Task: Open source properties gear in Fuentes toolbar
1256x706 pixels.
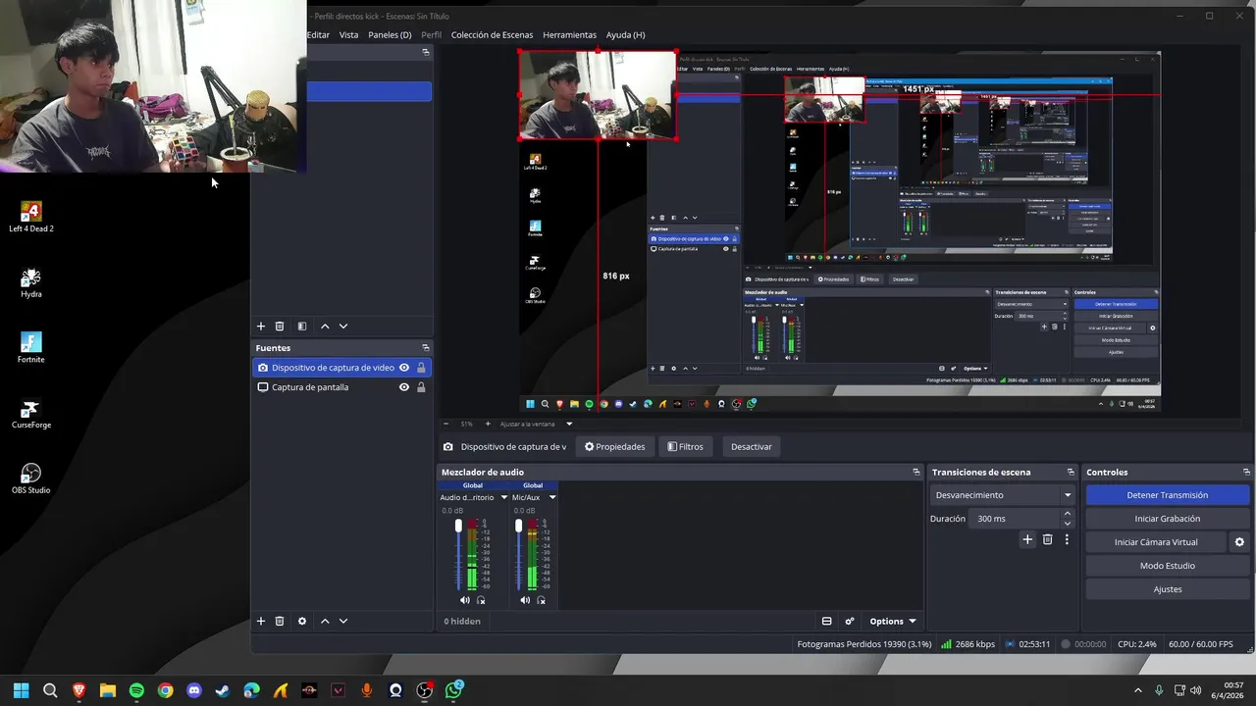Action: coord(302,621)
